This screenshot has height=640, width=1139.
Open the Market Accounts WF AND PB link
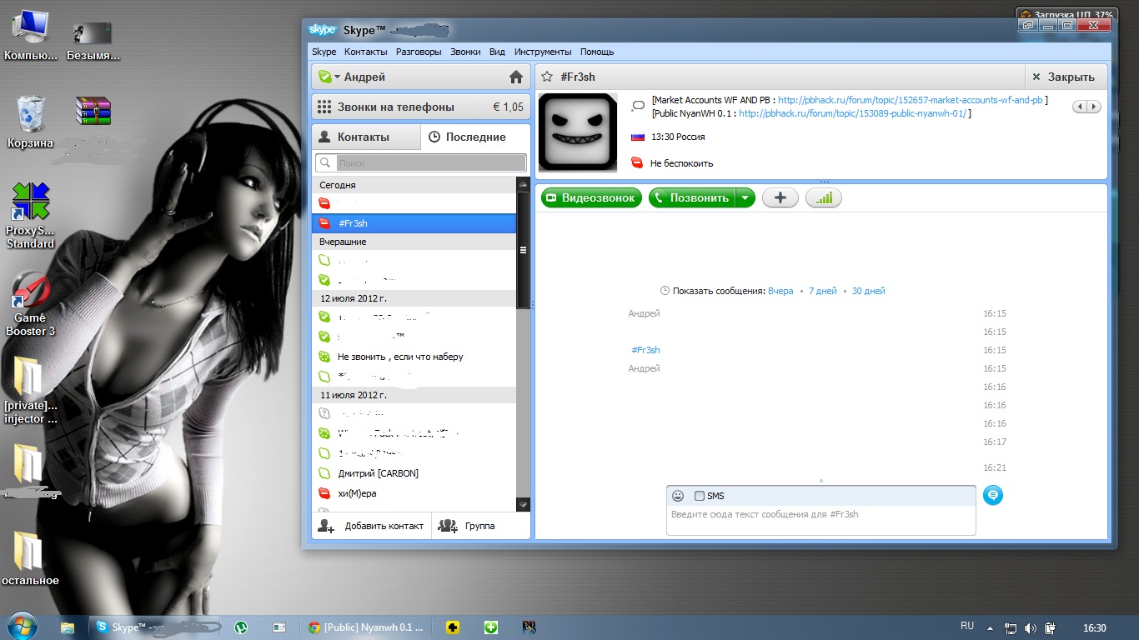click(911, 100)
